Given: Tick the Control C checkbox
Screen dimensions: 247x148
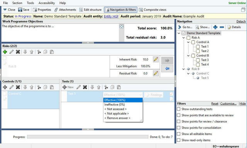Looking at the screenshot, I should [5, 94].
